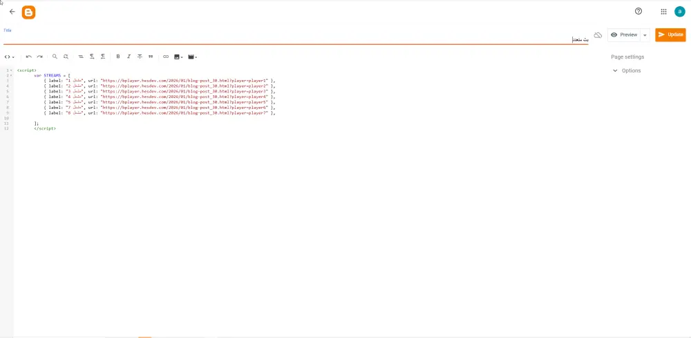Open the search (magnifier) tool
This screenshot has width=691, height=338.
pyautogui.click(x=55, y=57)
